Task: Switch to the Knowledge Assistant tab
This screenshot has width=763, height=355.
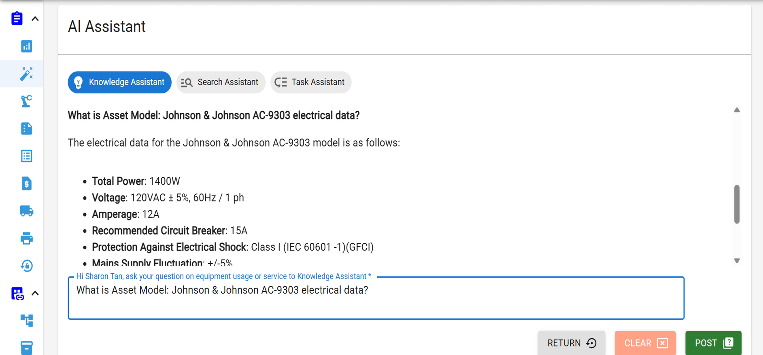Action: coord(119,82)
